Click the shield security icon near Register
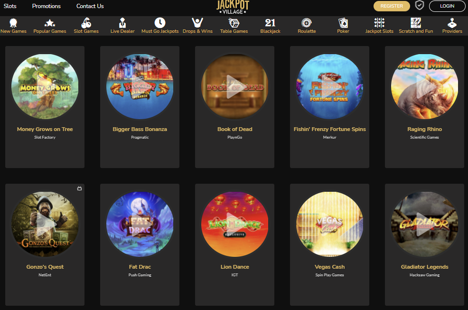This screenshot has height=310, width=468. [420, 5]
